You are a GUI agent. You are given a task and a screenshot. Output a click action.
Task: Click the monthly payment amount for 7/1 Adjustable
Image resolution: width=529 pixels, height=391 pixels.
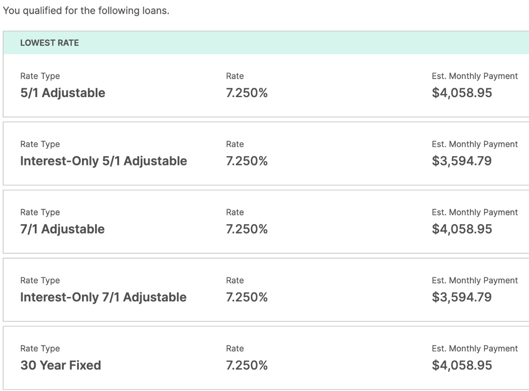click(462, 229)
